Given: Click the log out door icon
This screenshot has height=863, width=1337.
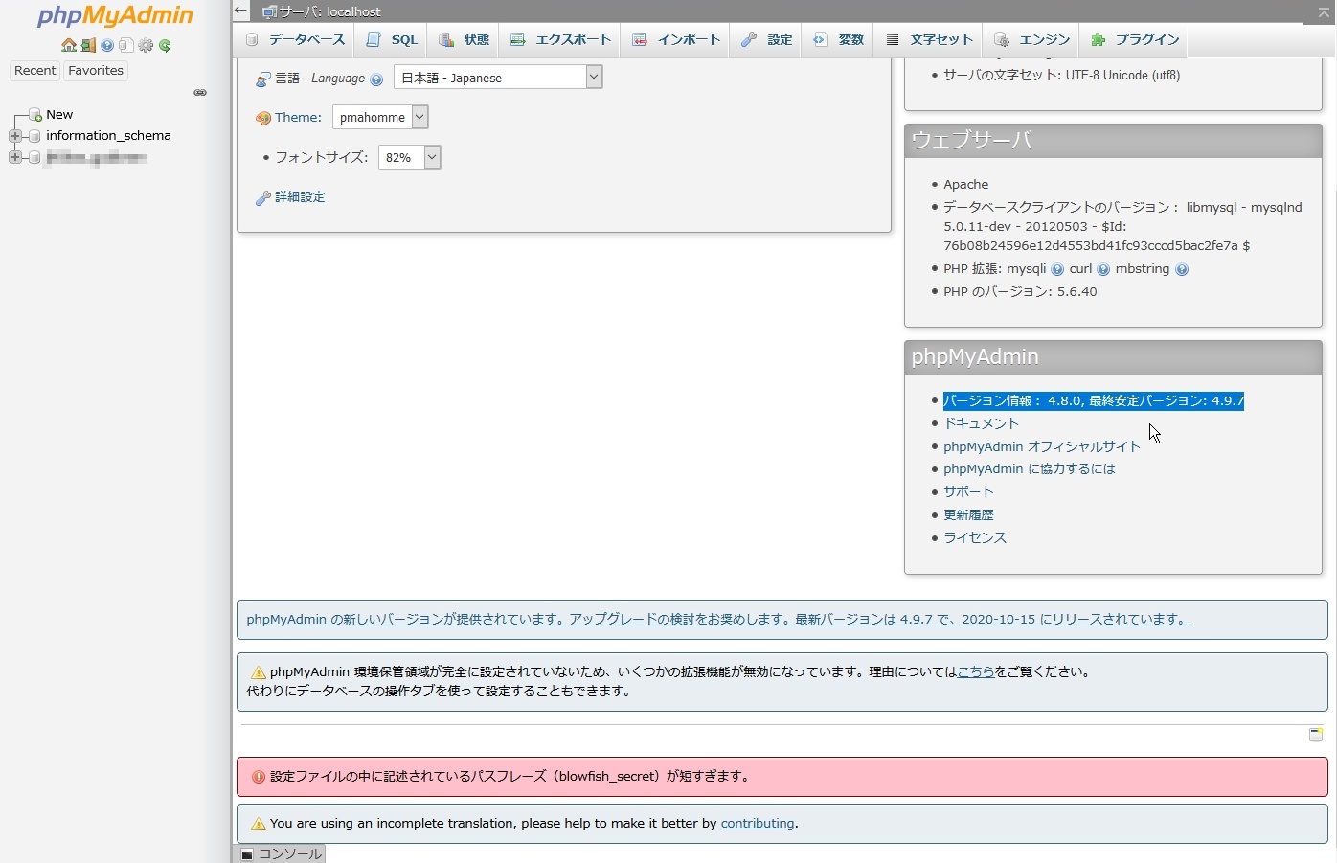Looking at the screenshot, I should (x=88, y=45).
